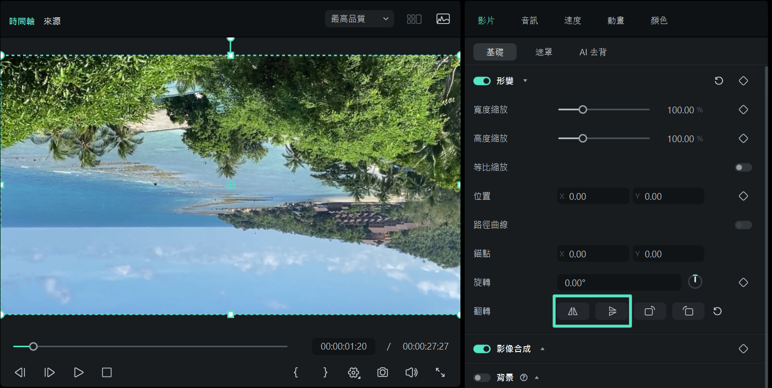Reset the 形變 transform section
Viewport: 772px width, 388px height.
(x=719, y=81)
